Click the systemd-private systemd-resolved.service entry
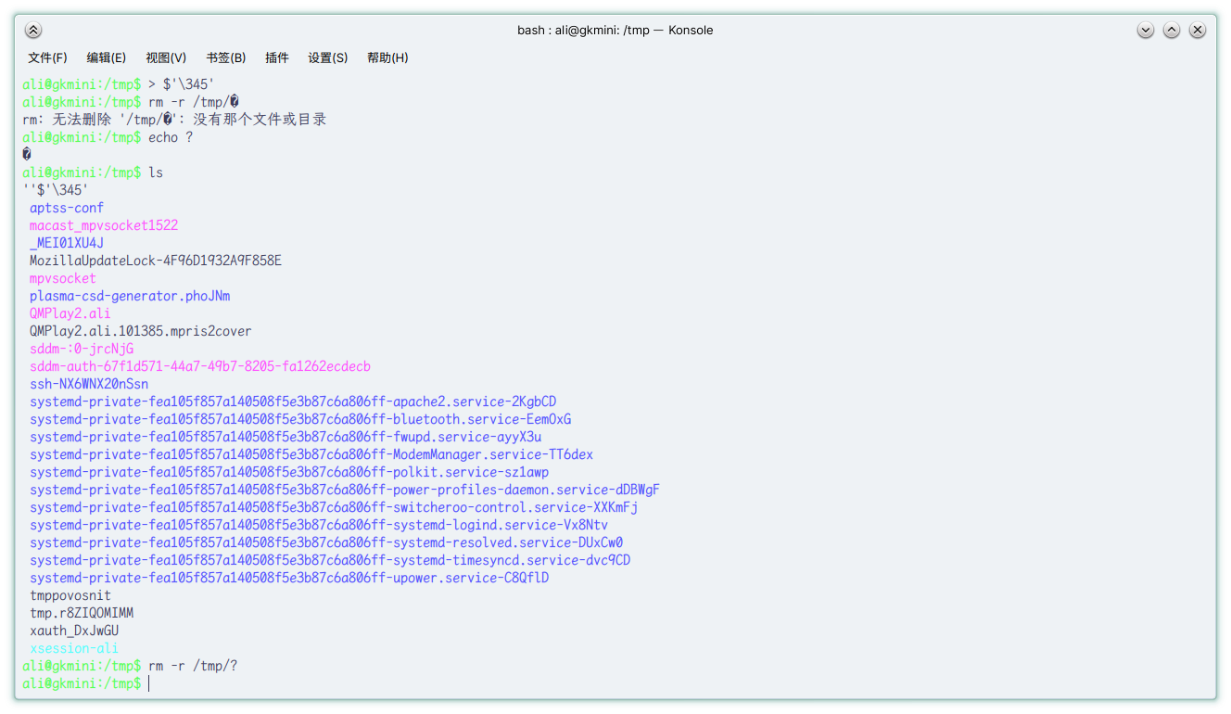The width and height of the screenshot is (1231, 714). pyautogui.click(x=326, y=542)
